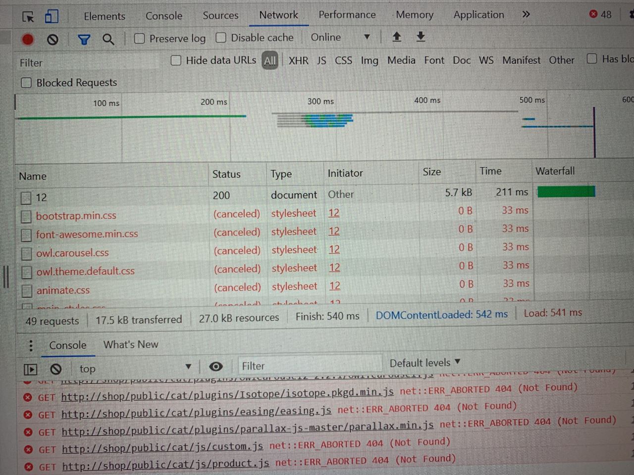Sort by the Waterfall column header

coord(555,171)
